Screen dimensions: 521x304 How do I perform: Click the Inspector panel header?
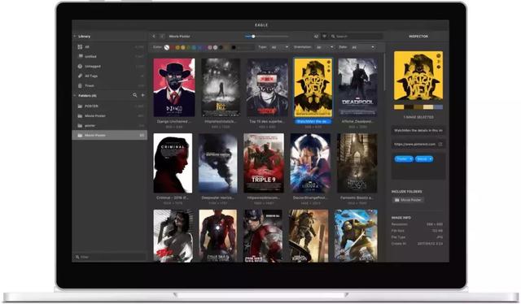(418, 37)
